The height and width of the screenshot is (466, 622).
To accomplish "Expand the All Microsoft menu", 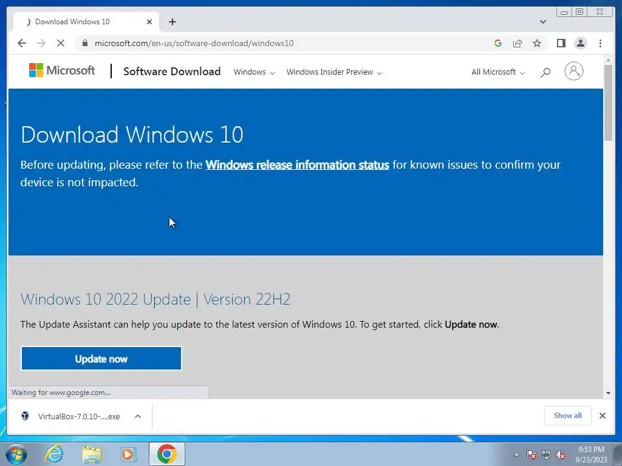I will [x=498, y=72].
